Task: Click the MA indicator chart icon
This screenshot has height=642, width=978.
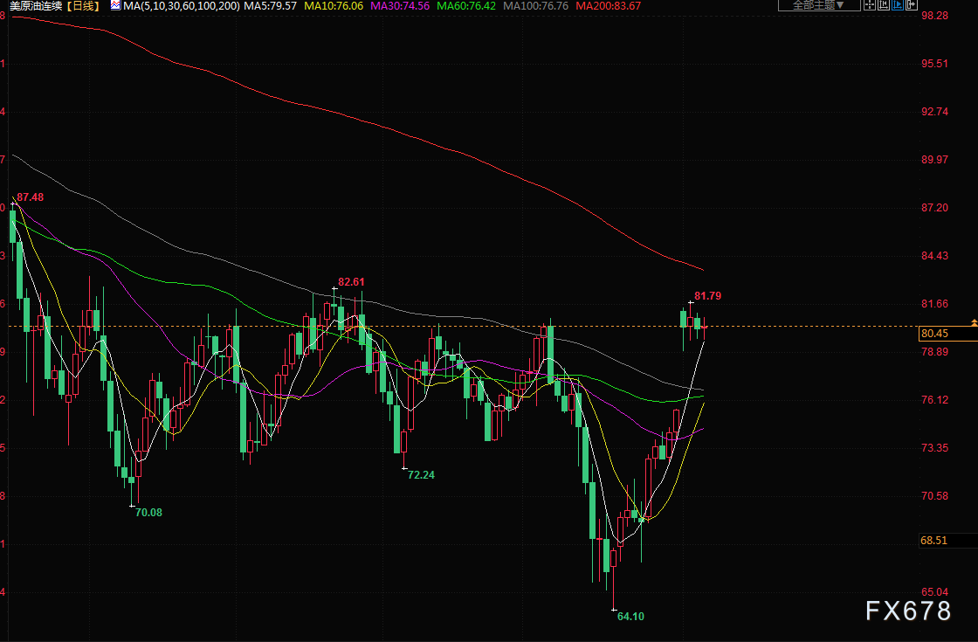Action: pyautogui.click(x=114, y=6)
